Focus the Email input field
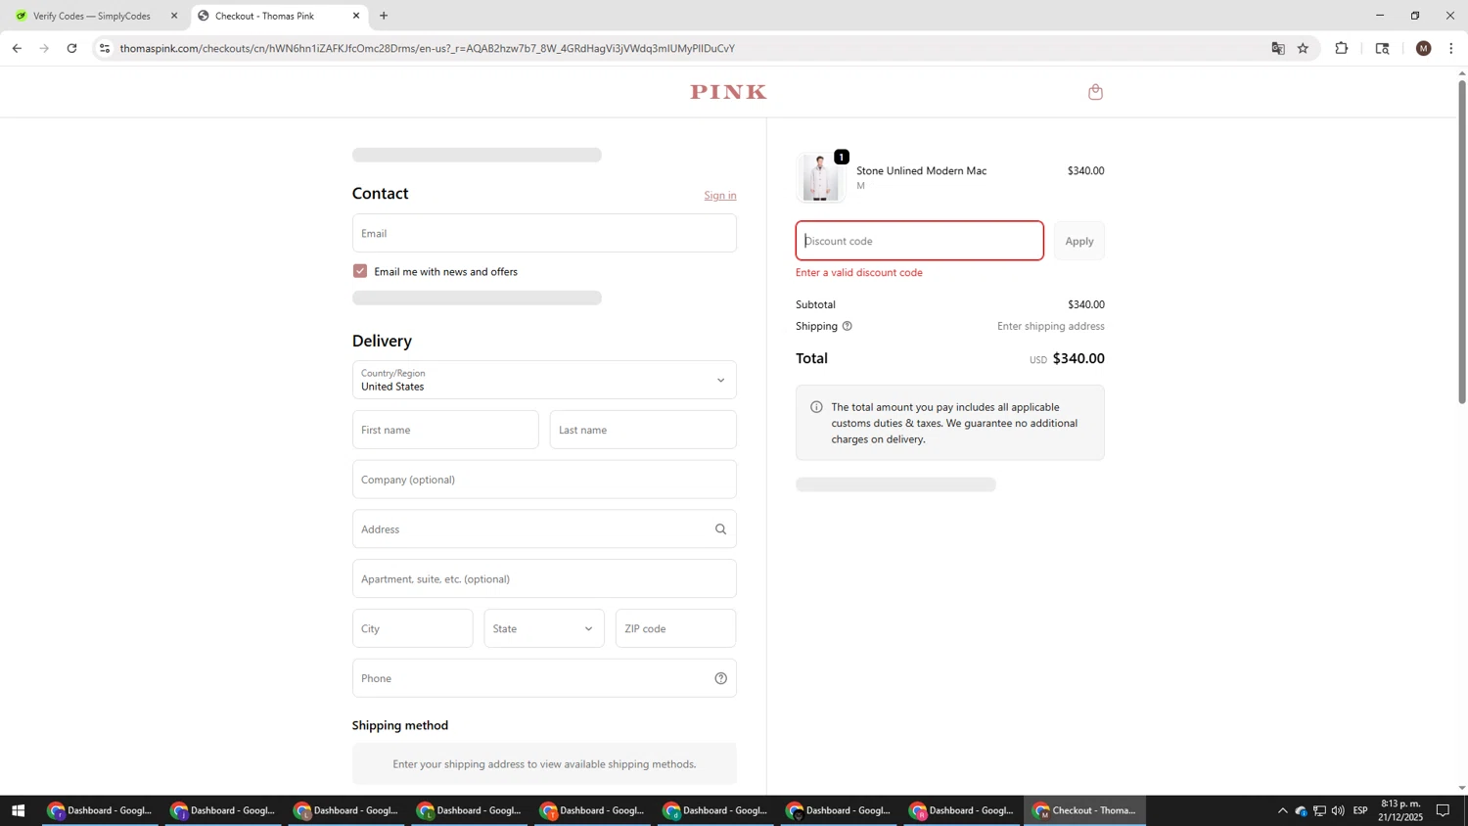The image size is (1468, 826). point(544,233)
